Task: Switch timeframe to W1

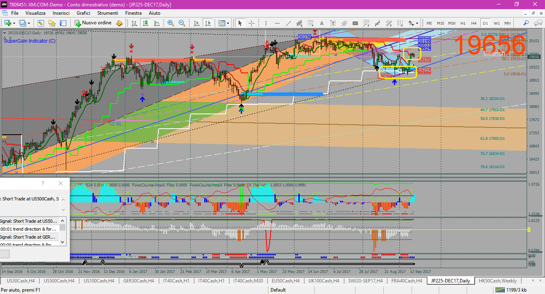Action: [497, 23]
